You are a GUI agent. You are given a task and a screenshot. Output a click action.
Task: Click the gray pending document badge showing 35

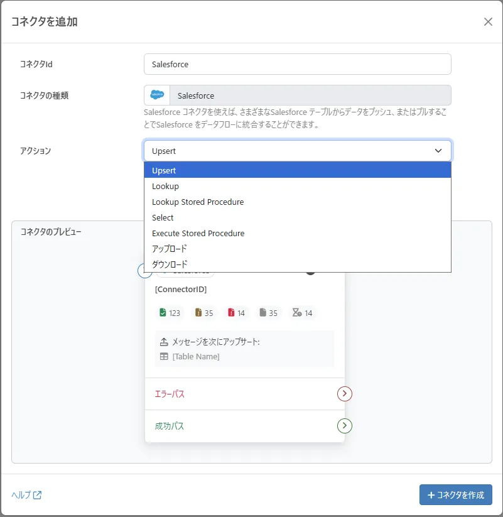267,312
